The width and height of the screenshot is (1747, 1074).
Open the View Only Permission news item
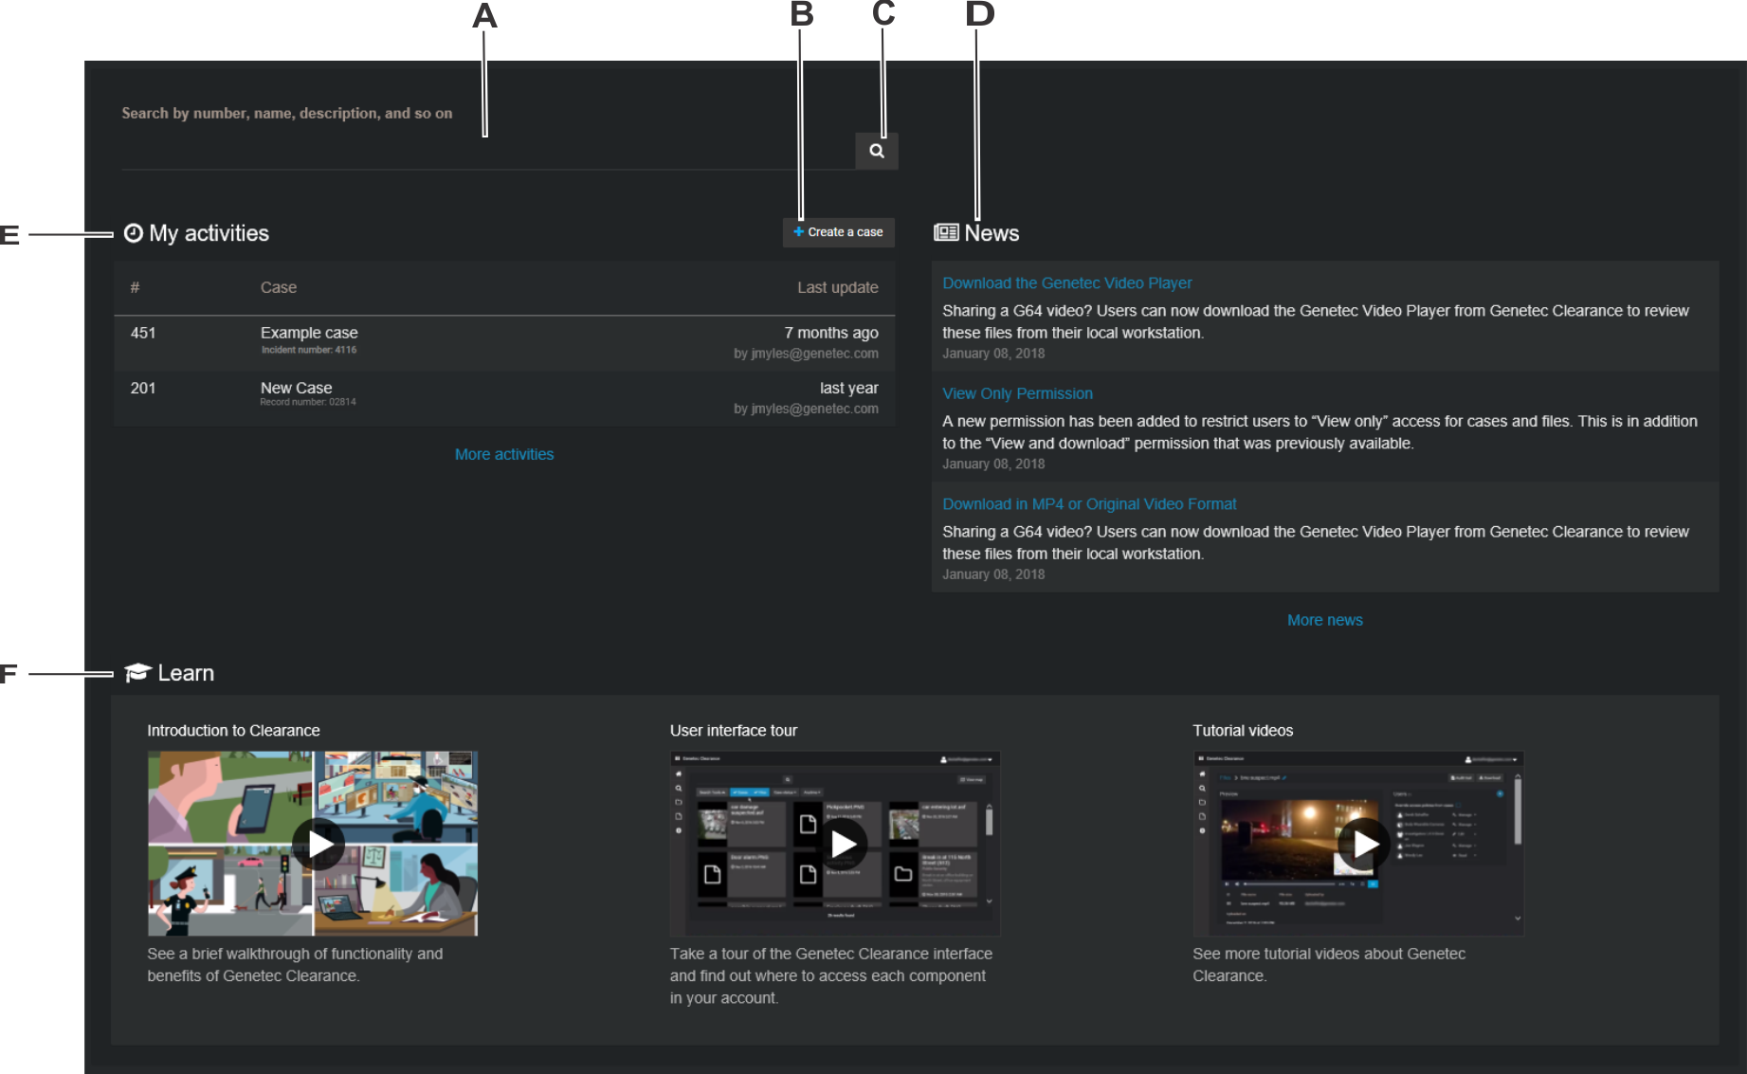1017,392
